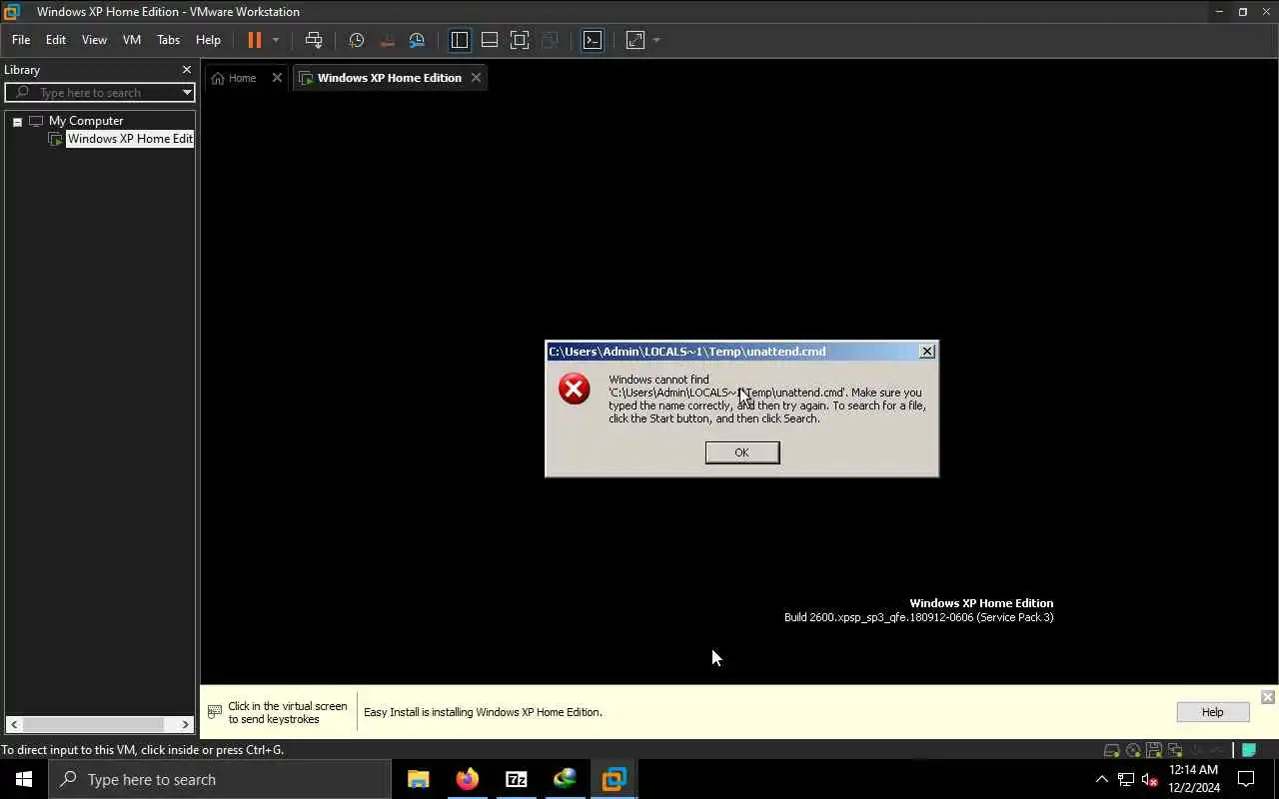Click the keyboard icon in install bar
This screenshot has height=799, width=1279.
tap(215, 712)
